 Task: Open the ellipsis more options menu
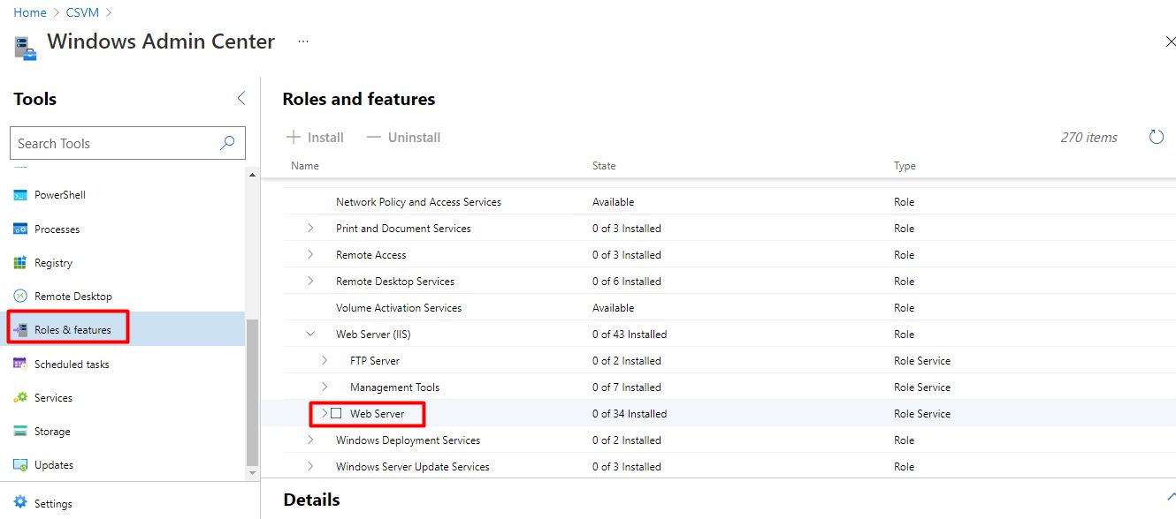[x=303, y=41]
